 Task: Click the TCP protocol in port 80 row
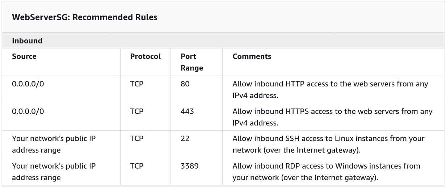point(137,84)
